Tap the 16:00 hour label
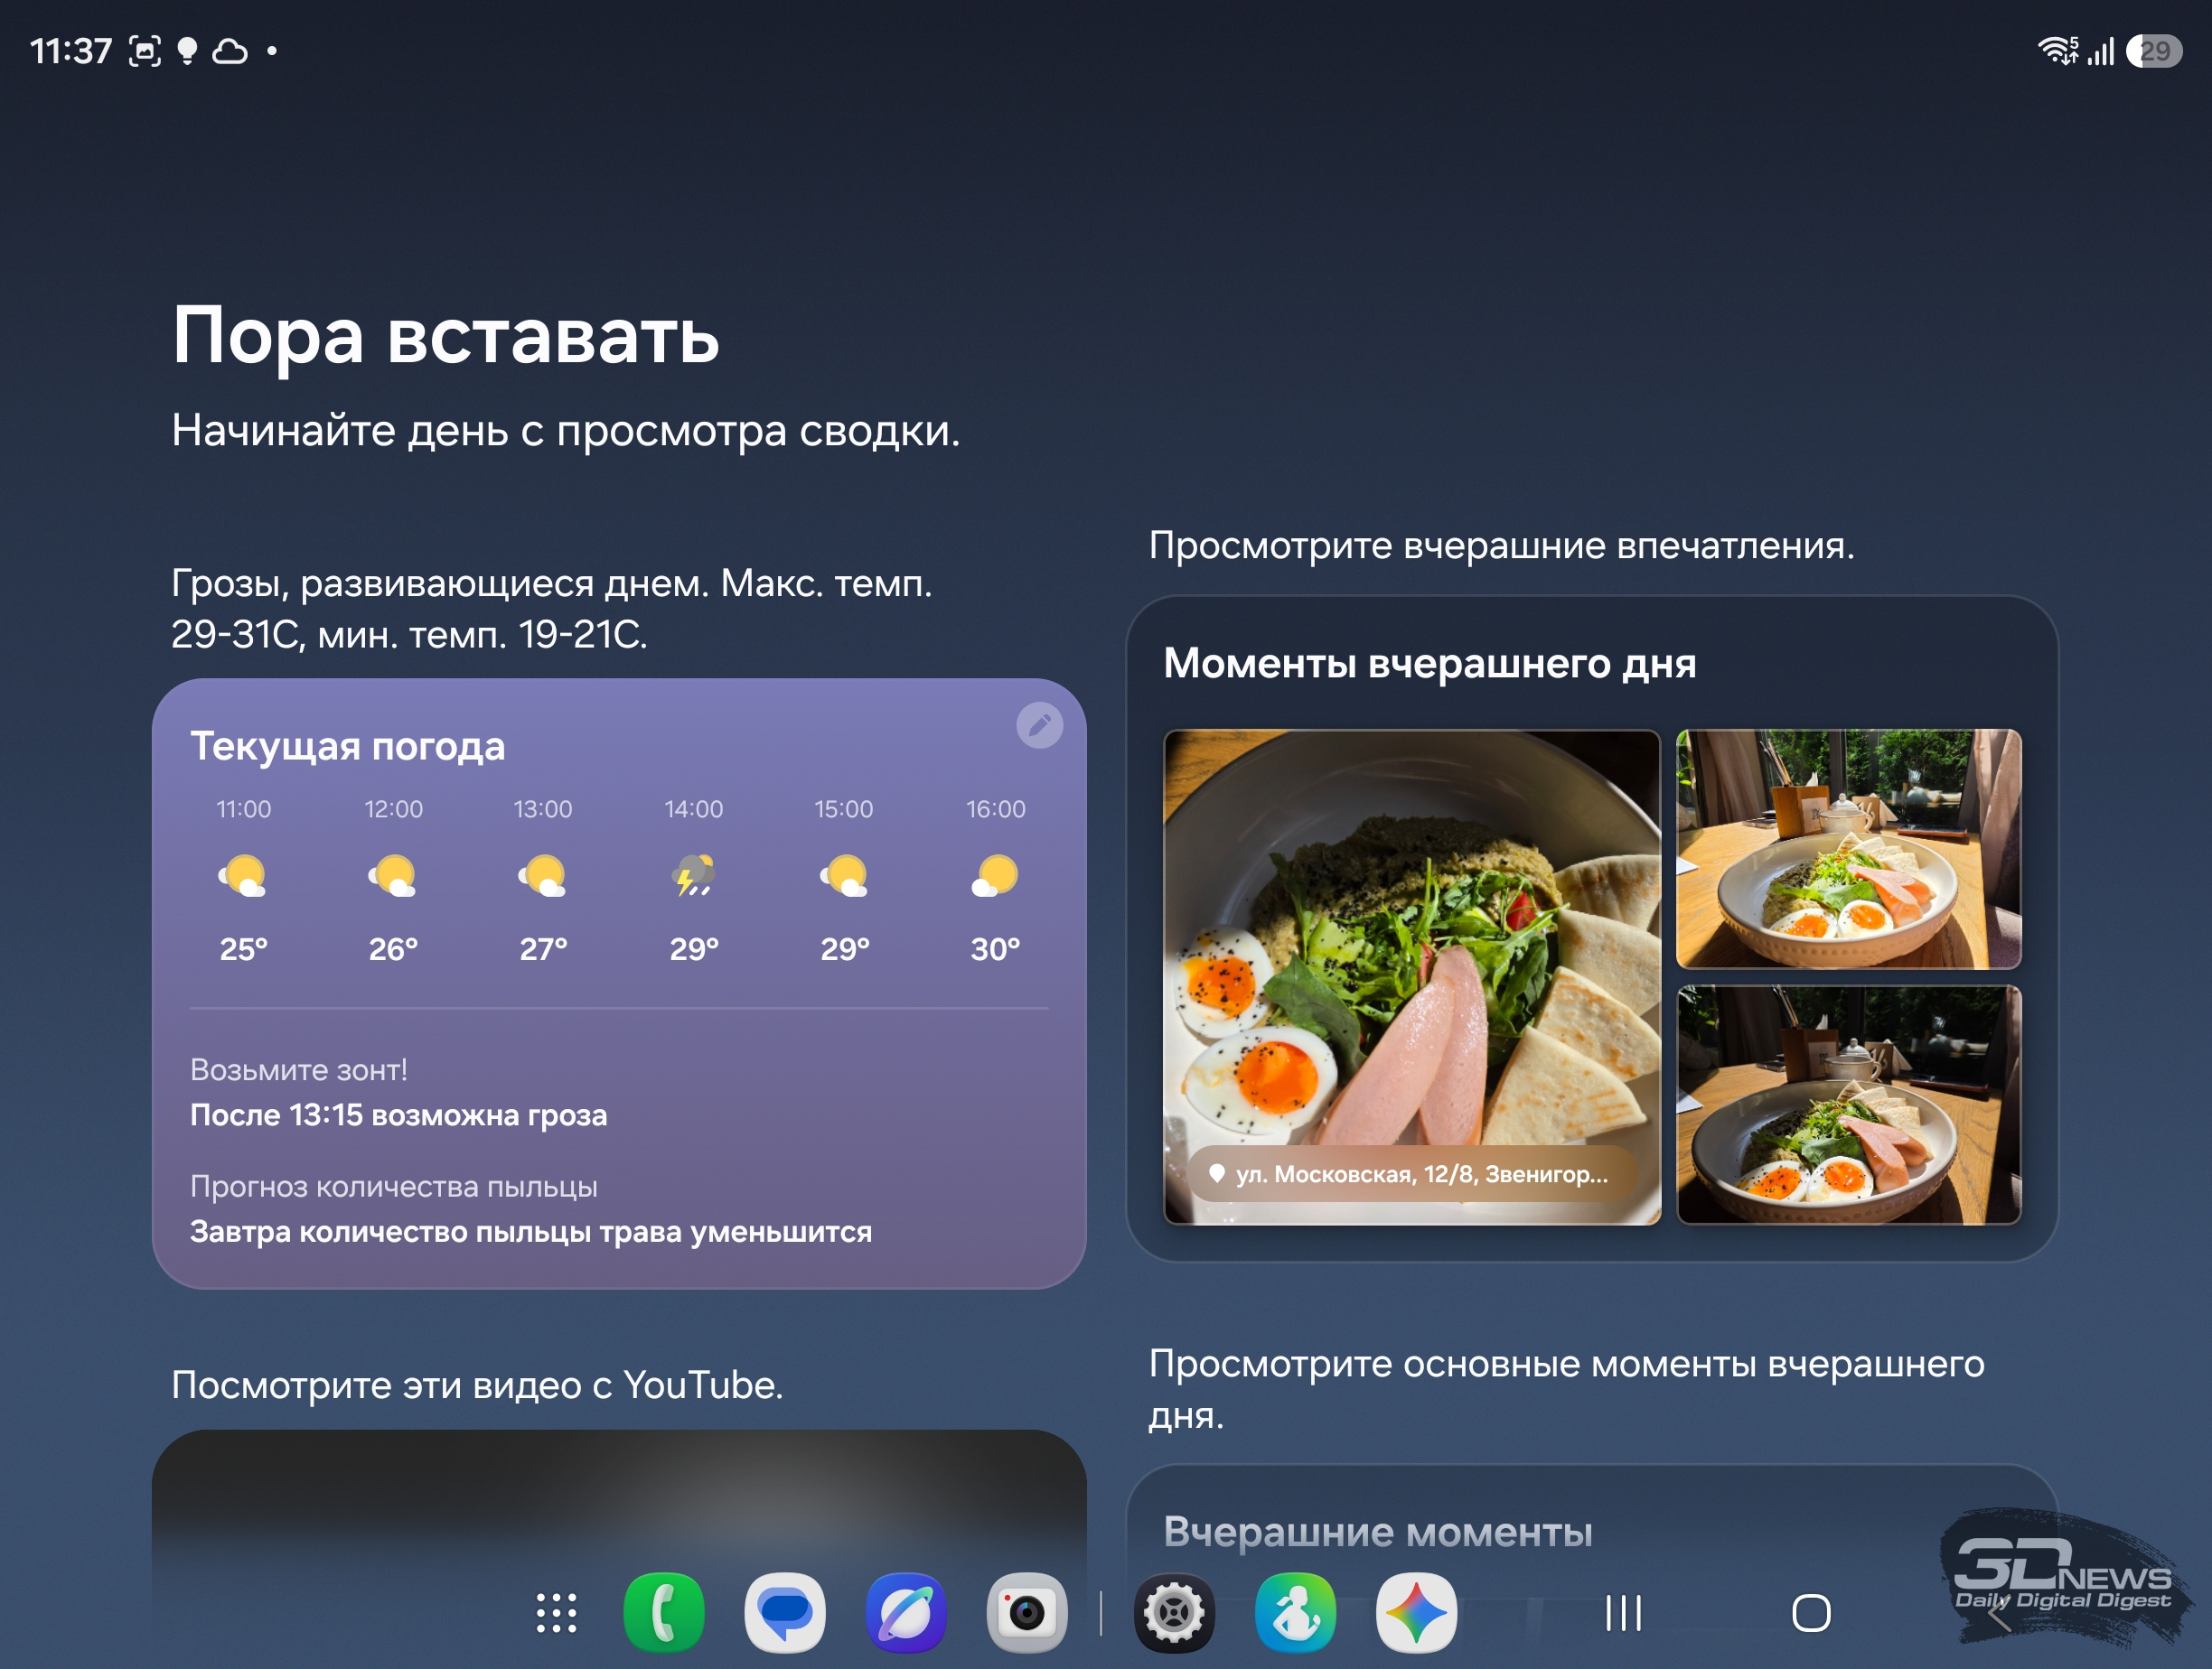The width and height of the screenshot is (2212, 1669). (995, 809)
